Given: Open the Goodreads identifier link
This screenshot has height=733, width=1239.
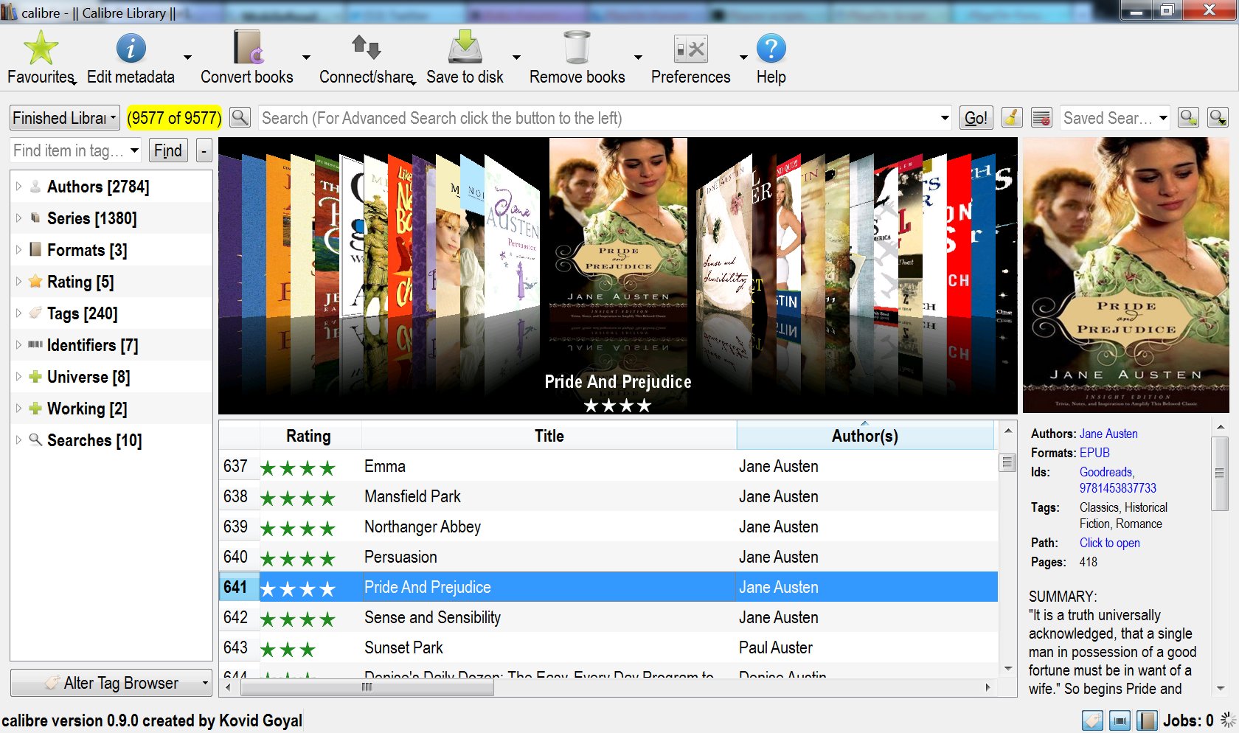Looking at the screenshot, I should [1106, 472].
